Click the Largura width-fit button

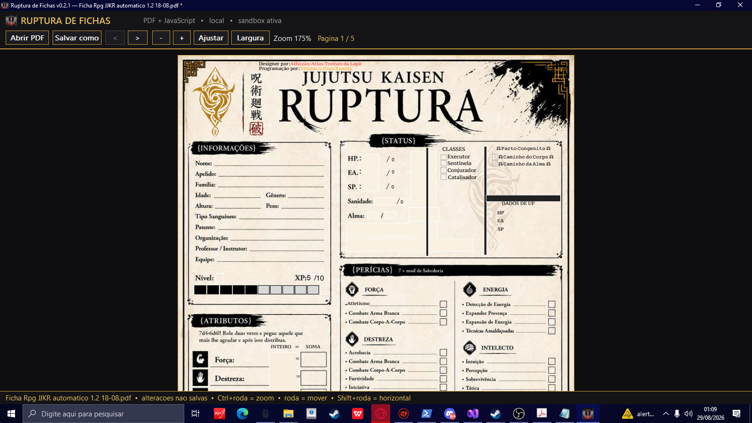251,38
